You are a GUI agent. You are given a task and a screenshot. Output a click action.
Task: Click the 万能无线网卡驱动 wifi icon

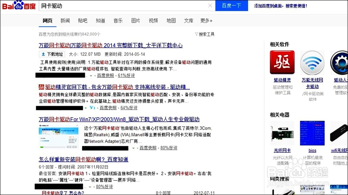pyautogui.click(x=312, y=63)
